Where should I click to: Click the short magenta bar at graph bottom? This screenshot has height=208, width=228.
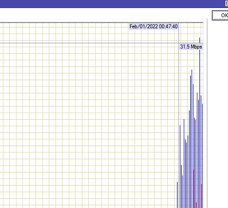[196, 205]
